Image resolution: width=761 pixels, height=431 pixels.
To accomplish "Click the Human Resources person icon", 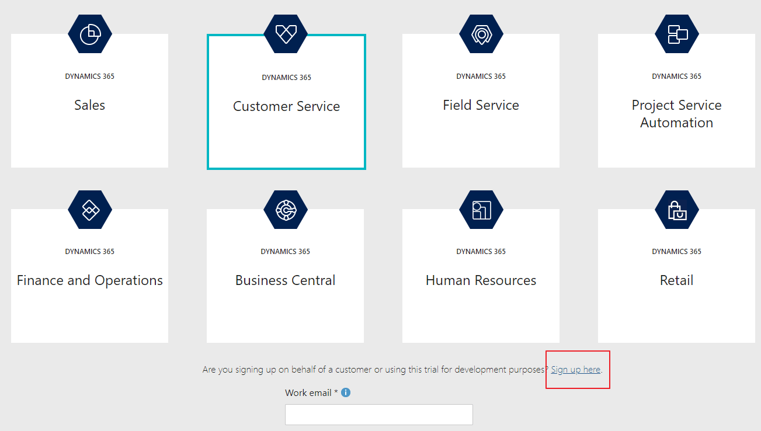I will point(481,210).
